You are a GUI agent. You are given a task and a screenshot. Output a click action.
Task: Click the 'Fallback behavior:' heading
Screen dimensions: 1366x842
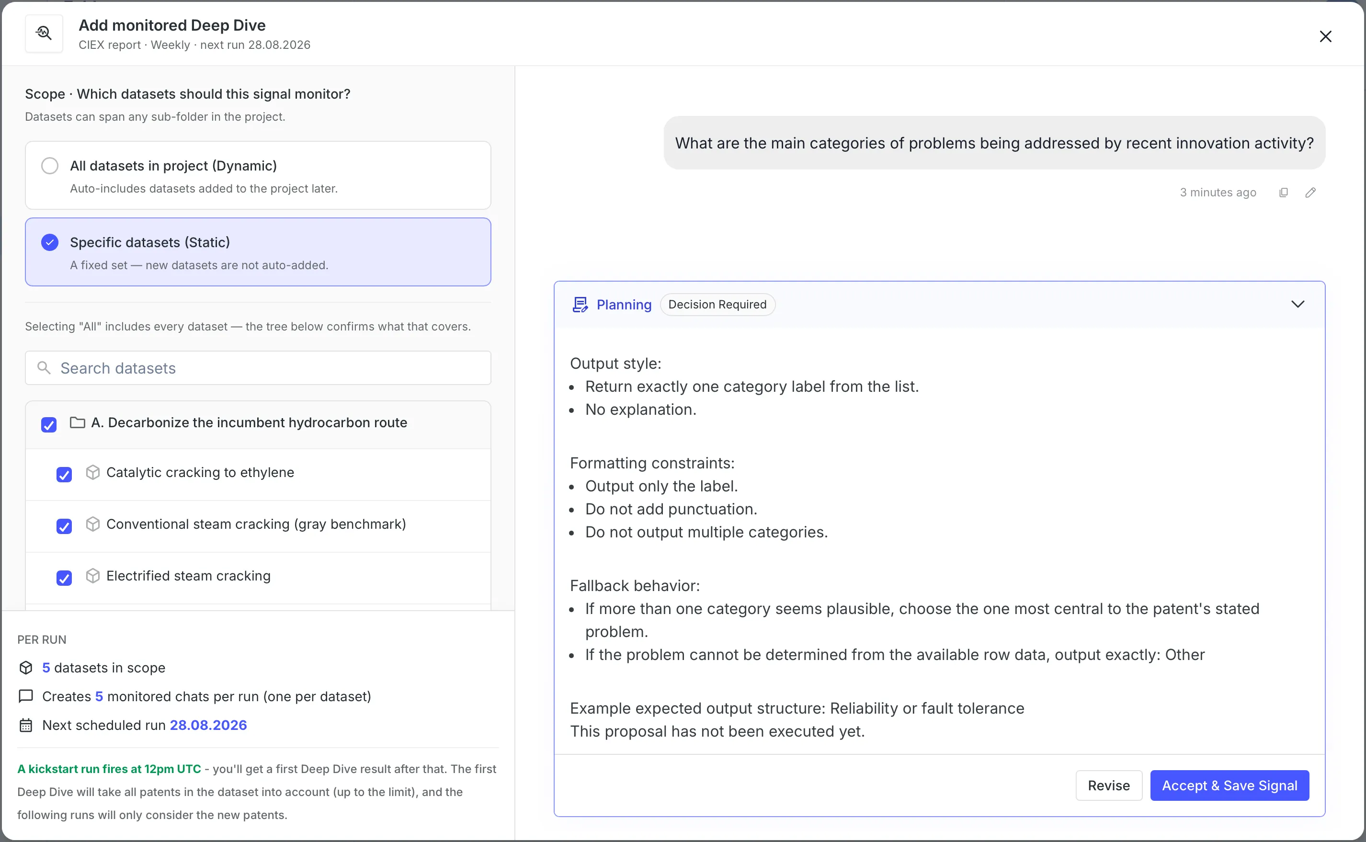tap(635, 586)
